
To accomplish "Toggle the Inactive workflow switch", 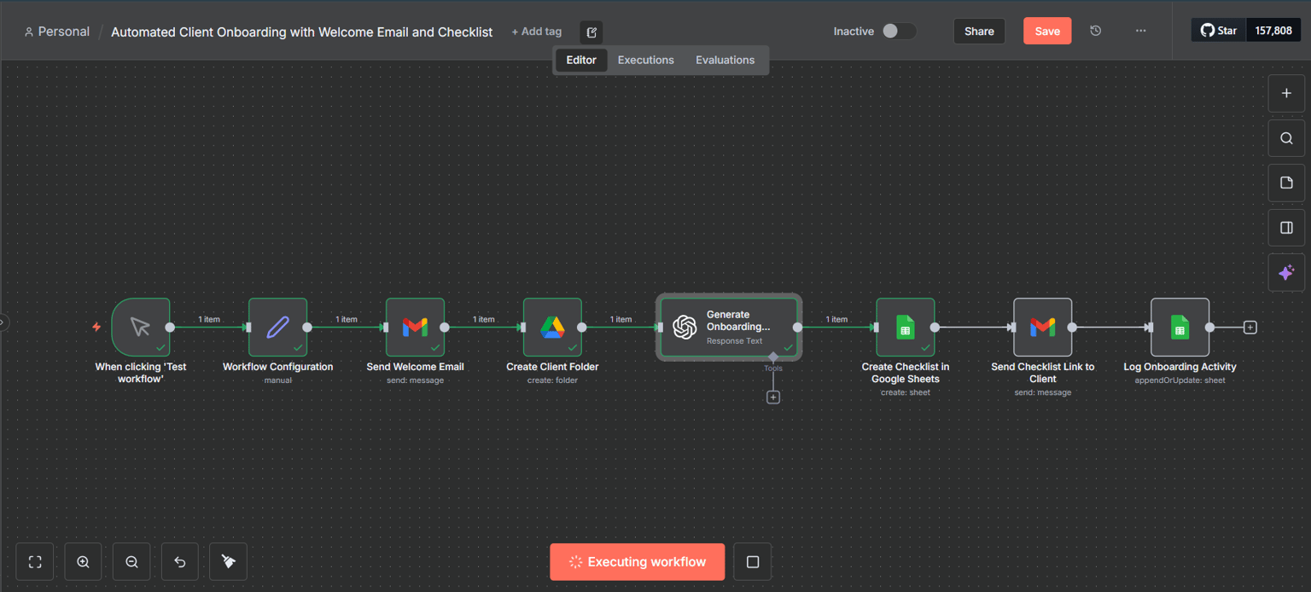I will [899, 31].
